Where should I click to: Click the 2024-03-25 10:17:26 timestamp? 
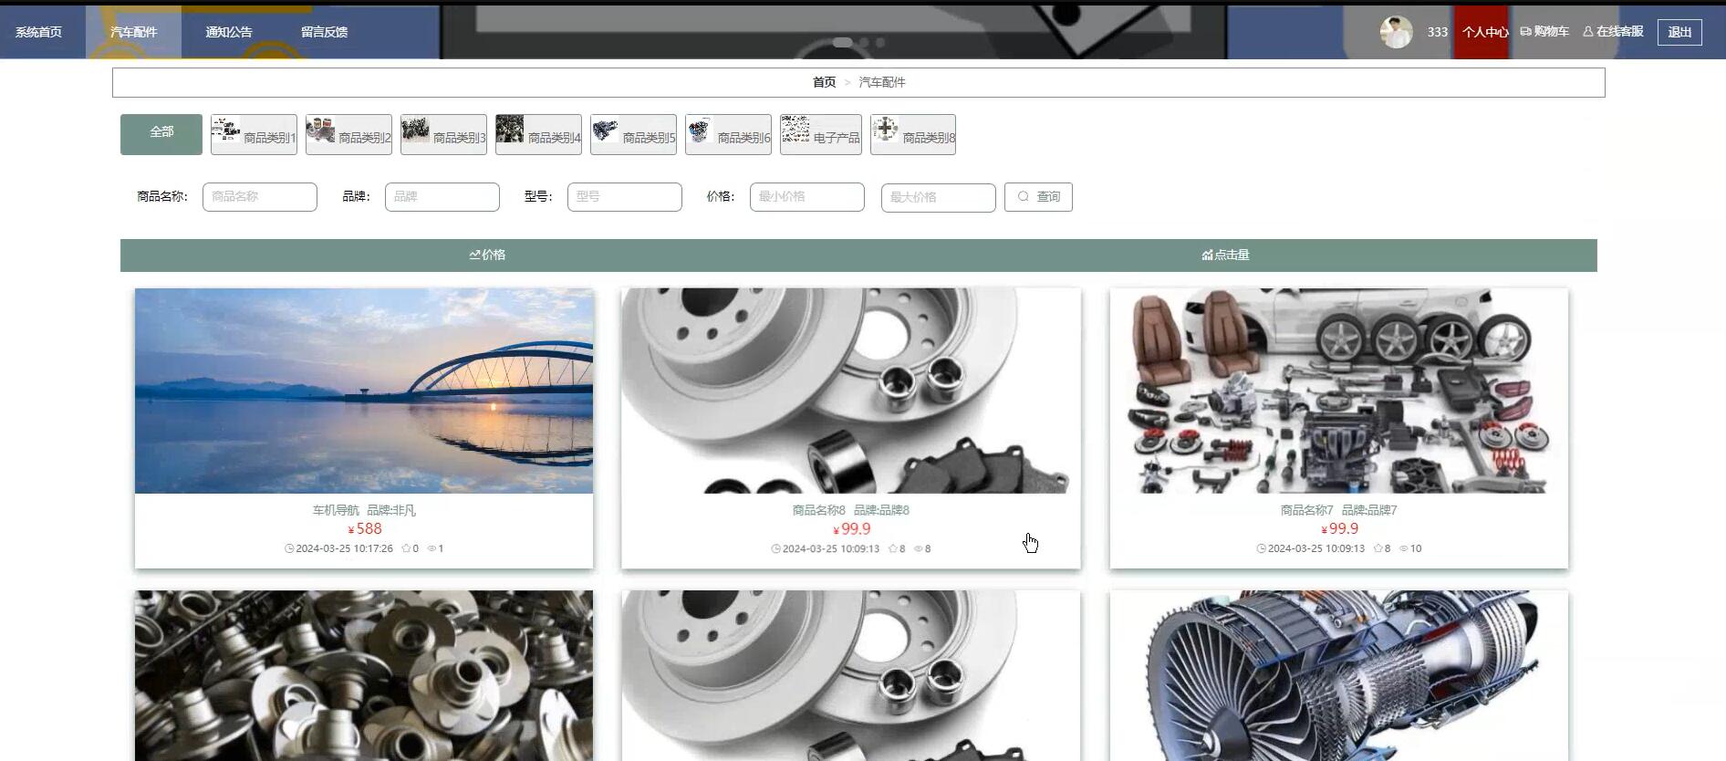[344, 548]
